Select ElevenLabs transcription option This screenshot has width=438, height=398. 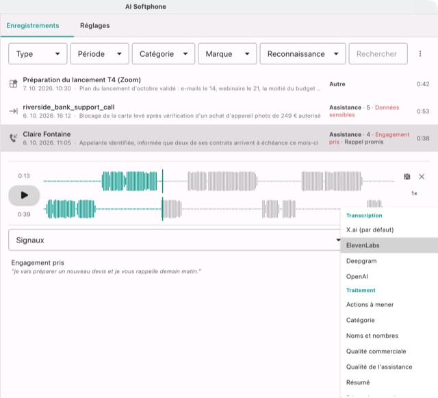pos(389,245)
